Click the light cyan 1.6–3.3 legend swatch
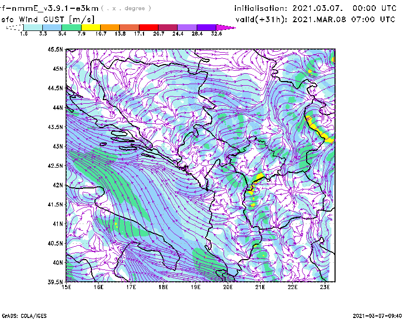 (x=33, y=27)
